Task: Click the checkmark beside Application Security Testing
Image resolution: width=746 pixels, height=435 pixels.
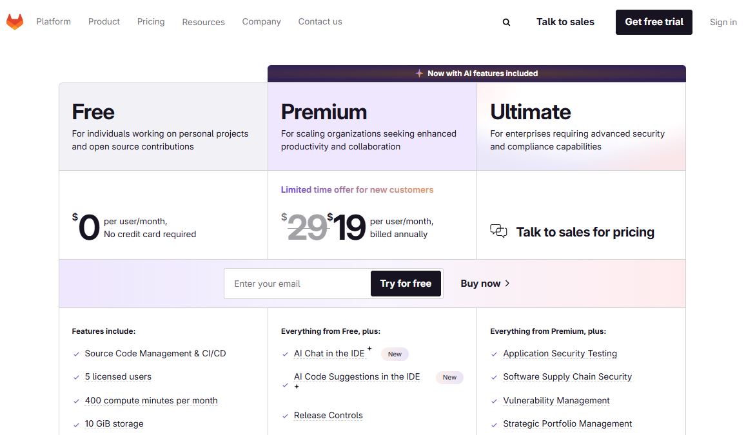Action: [494, 354]
